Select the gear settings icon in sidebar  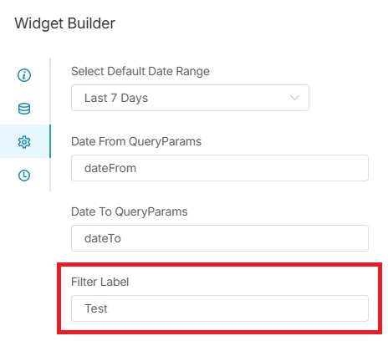[x=24, y=142]
